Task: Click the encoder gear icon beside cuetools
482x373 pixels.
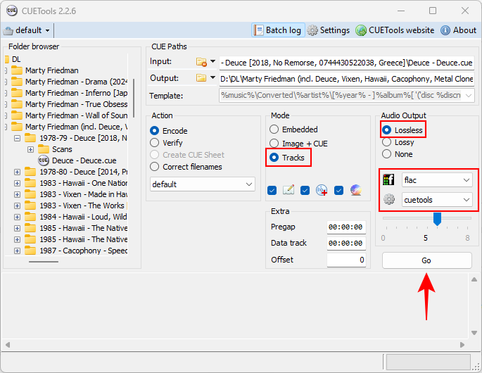Action: click(x=388, y=200)
